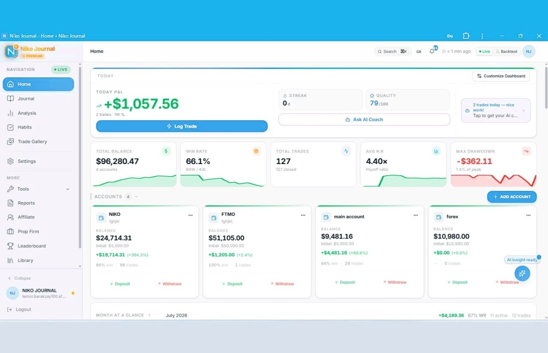This screenshot has height=353, width=548.
Task: Open the AI insight sparkle floating button
Action: coord(522,273)
